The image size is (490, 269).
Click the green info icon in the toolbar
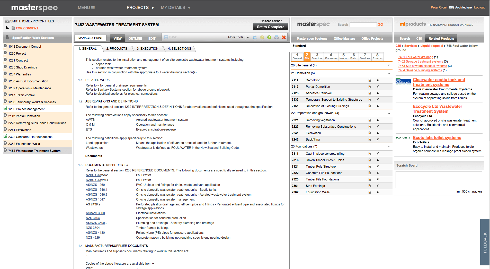[269, 37]
